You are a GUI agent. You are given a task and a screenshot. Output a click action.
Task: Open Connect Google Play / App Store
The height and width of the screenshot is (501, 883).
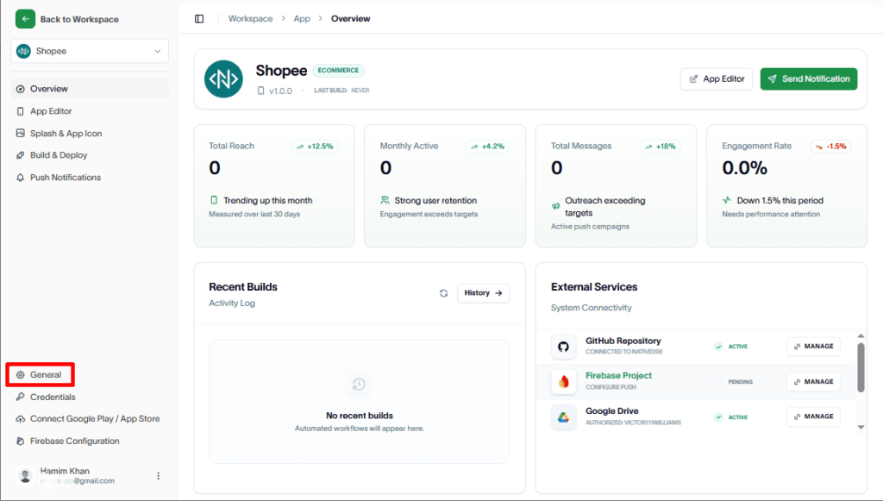click(x=90, y=419)
